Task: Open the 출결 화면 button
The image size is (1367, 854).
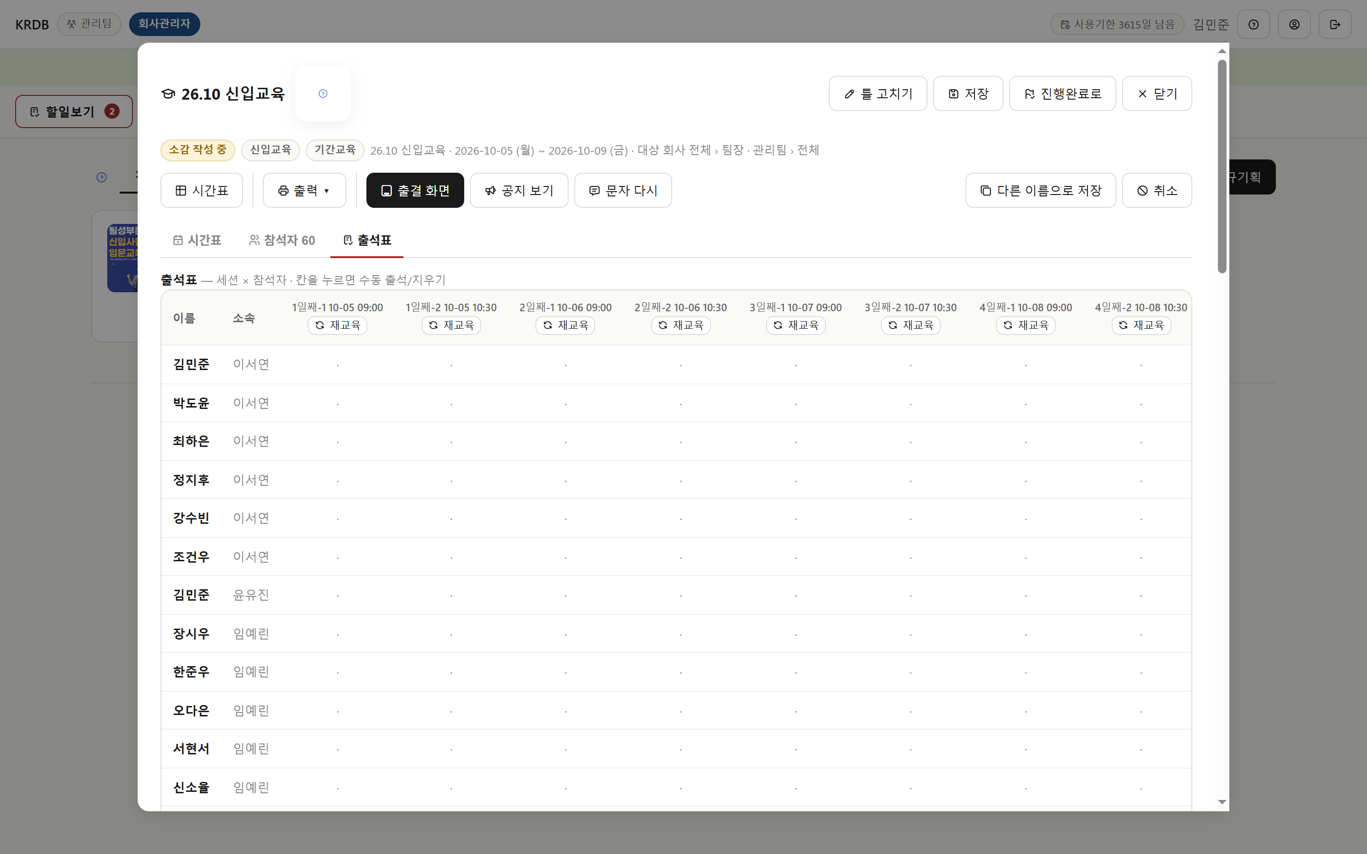Action: 415,190
